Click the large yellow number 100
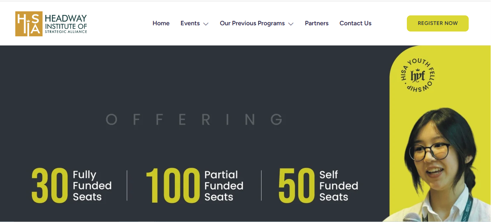 pyautogui.click(x=173, y=185)
